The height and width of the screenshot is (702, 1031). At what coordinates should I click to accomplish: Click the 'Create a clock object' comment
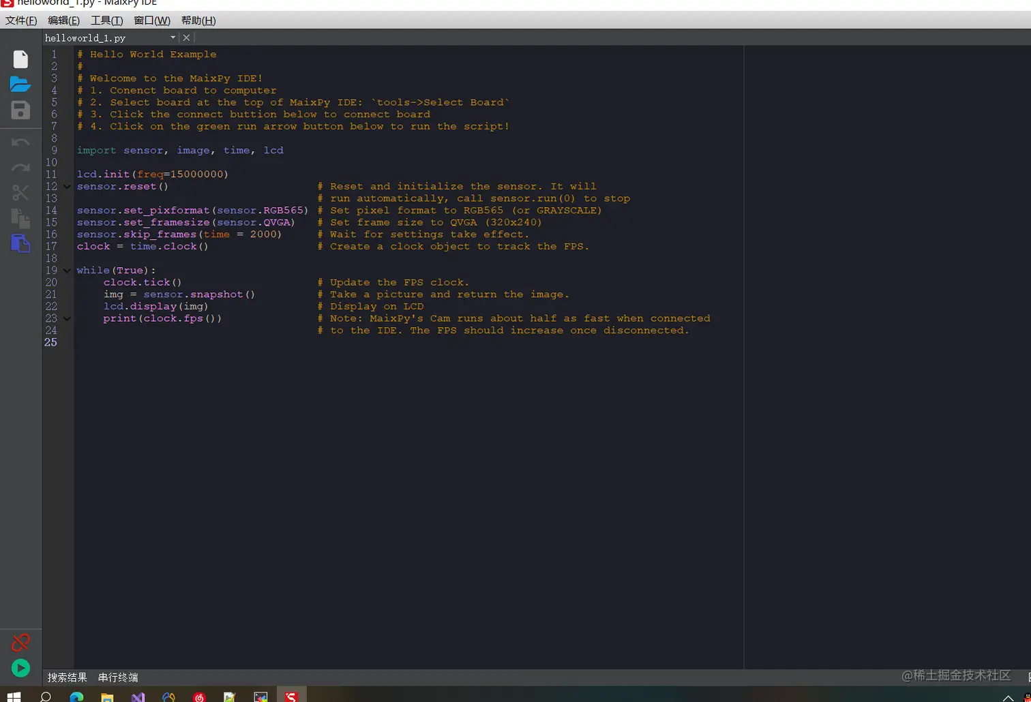tap(453, 247)
